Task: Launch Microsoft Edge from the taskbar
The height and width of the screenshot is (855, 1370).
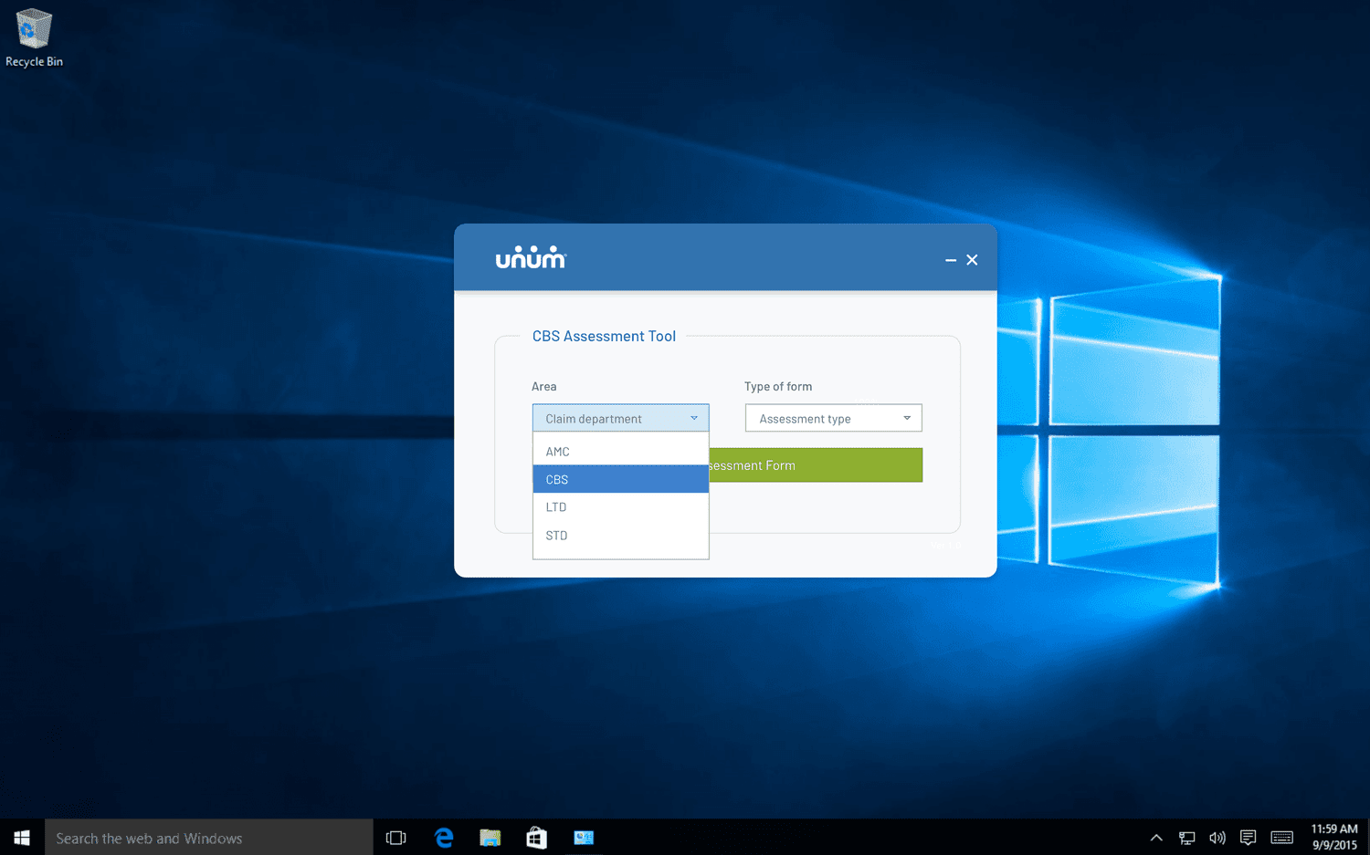Action: coord(444,838)
